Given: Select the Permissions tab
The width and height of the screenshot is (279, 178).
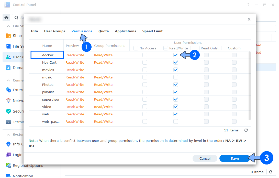Looking at the screenshot, I should point(82,31).
